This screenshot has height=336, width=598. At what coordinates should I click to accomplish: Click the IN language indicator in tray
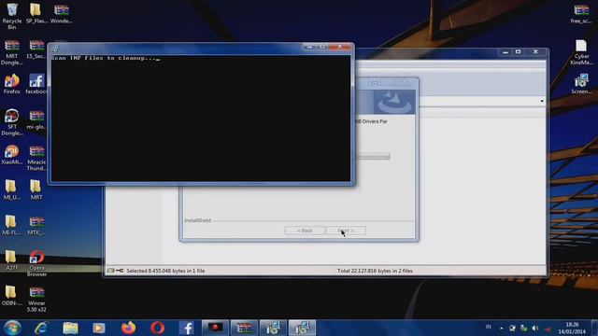488,327
